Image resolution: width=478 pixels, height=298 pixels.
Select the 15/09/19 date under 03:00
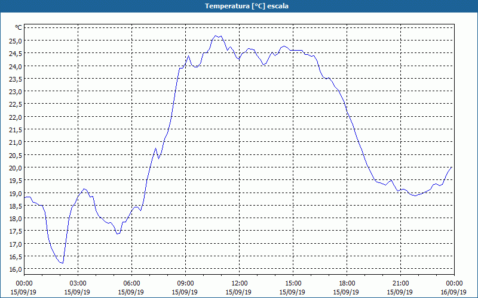(x=77, y=292)
